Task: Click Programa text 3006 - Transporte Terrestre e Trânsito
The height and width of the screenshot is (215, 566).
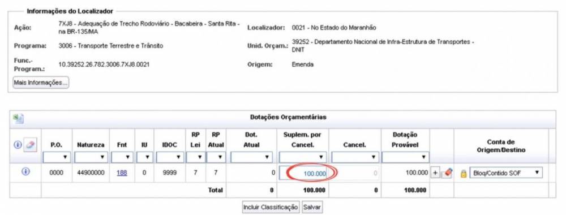Action: (110, 46)
